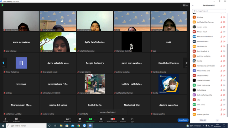
Task: Click the active Zoom icon on taskbar
Action: [x=90, y=126]
